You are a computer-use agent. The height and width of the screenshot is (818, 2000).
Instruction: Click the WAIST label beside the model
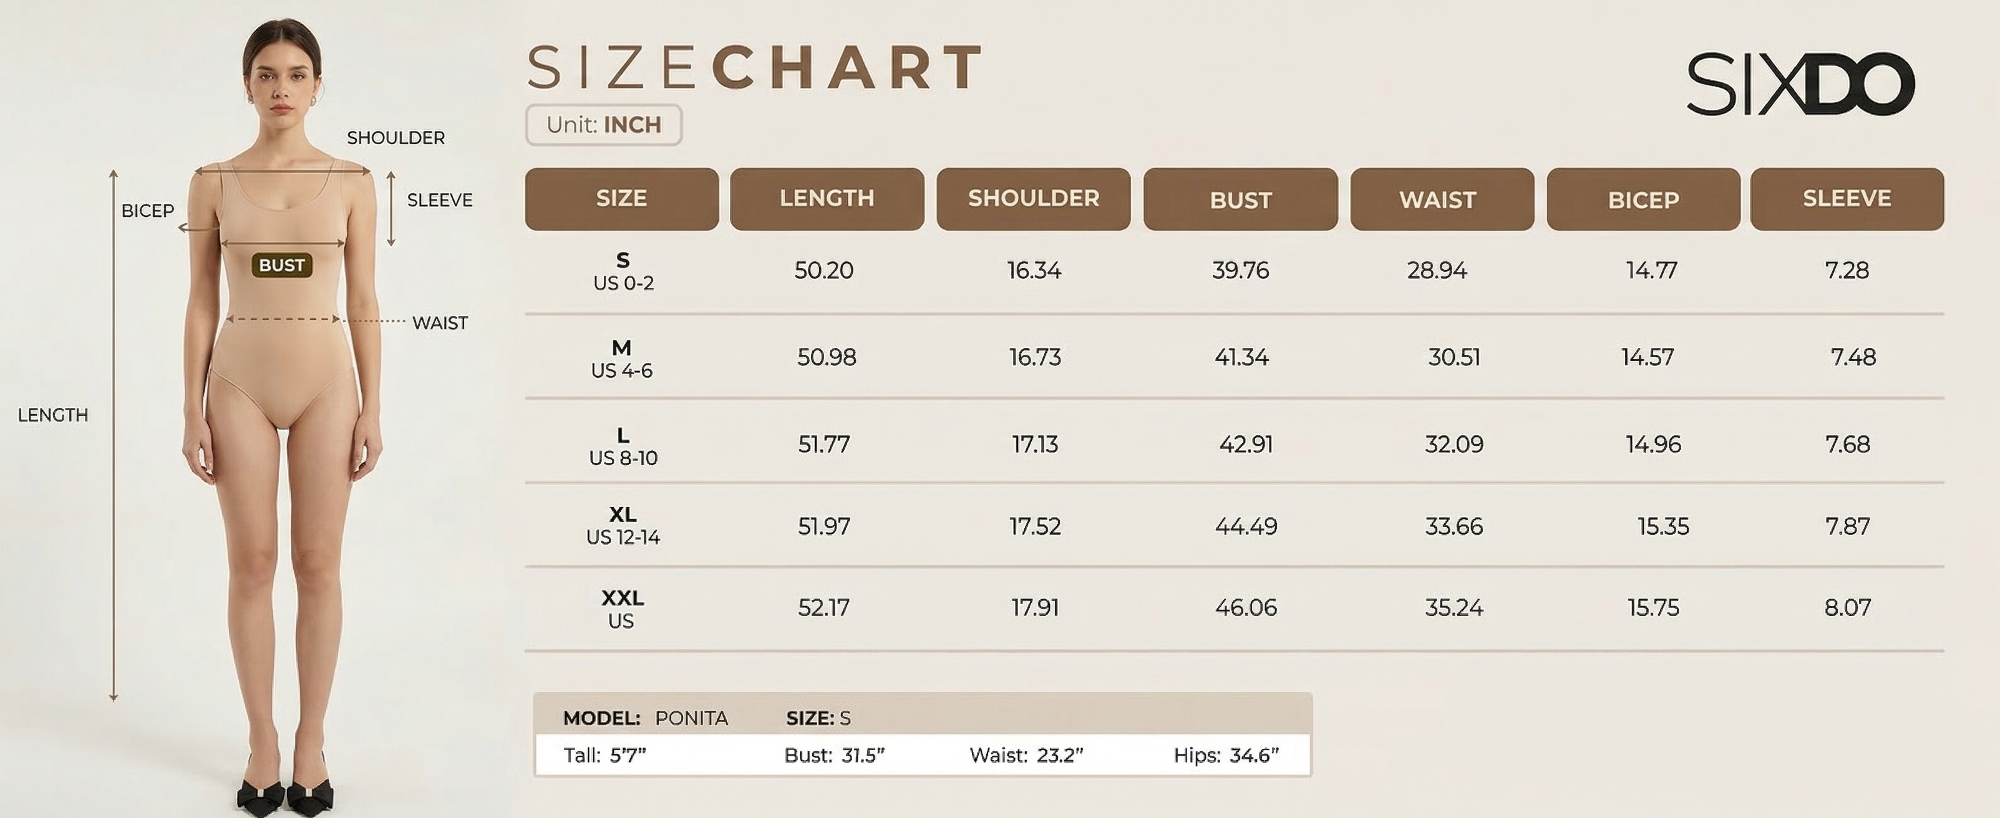[x=439, y=323]
